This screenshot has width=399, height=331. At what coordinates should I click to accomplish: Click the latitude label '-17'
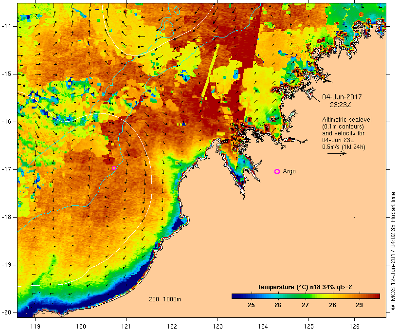[6, 169]
